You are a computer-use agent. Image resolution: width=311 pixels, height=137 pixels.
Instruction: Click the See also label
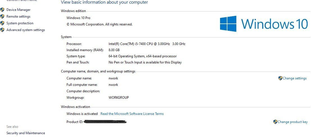click(12, 127)
